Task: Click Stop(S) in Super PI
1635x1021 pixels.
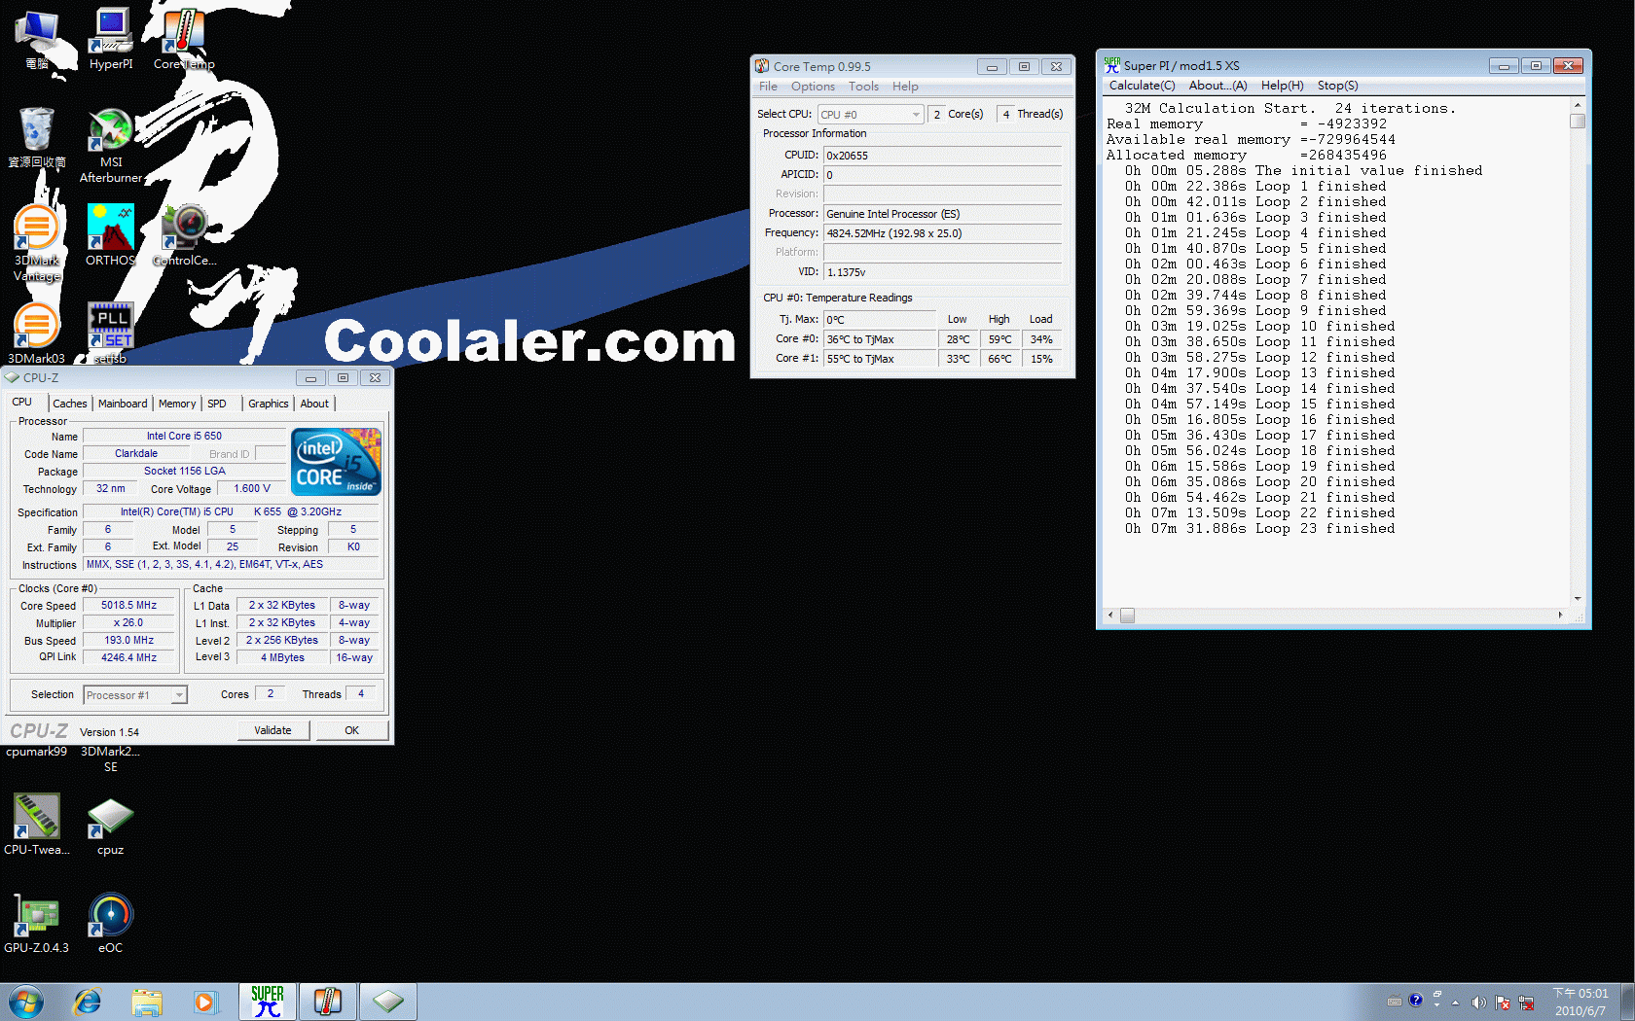Action: coord(1337,86)
